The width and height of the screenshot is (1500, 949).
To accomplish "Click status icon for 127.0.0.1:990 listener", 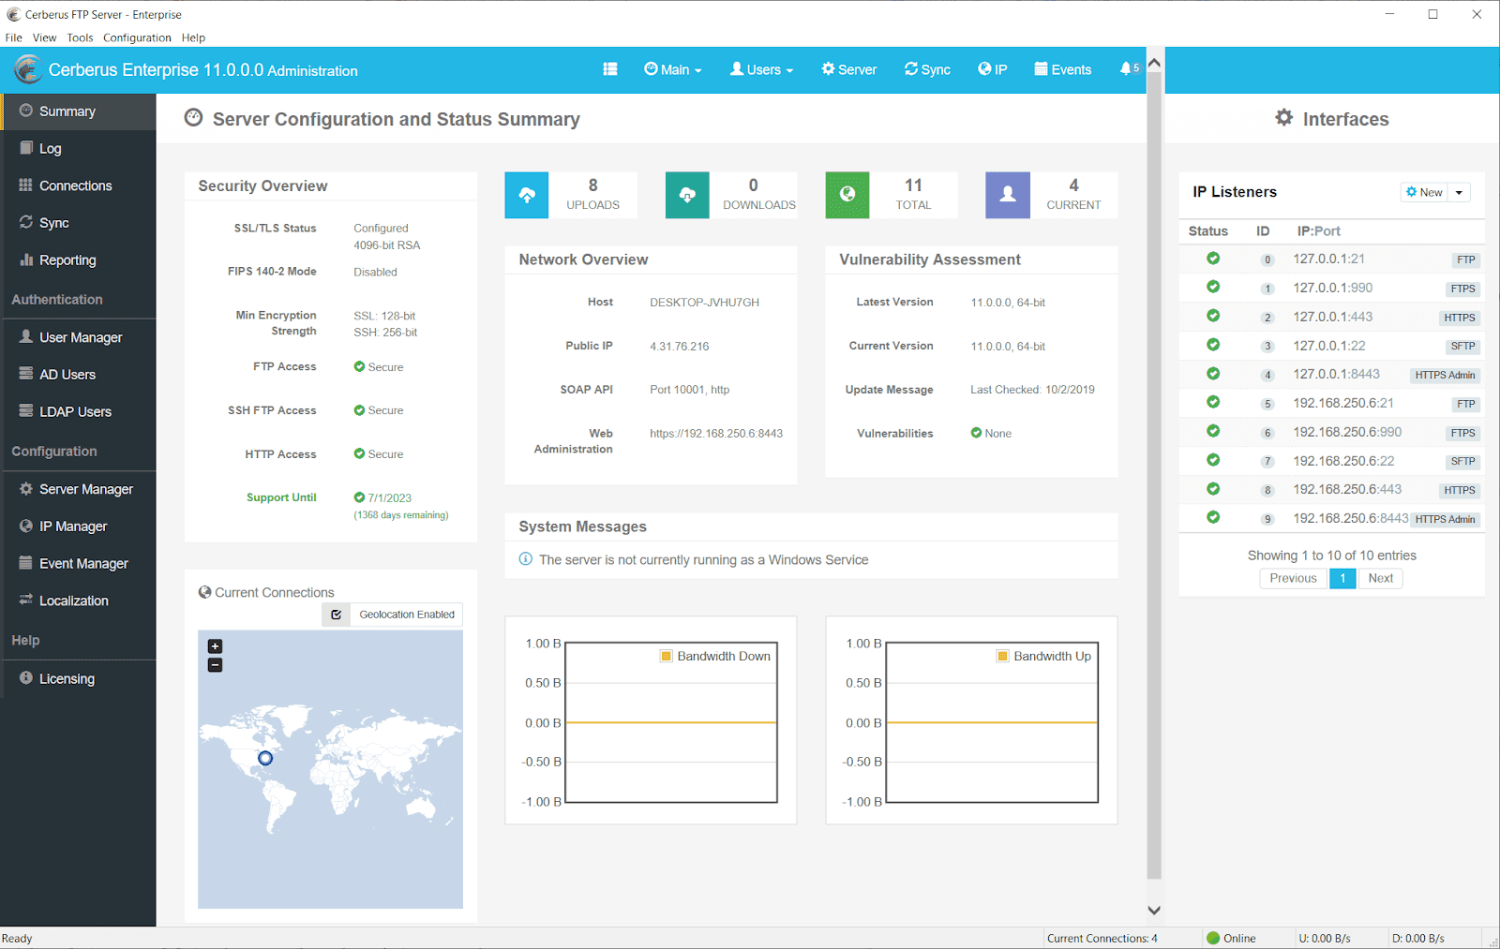I will (x=1213, y=287).
